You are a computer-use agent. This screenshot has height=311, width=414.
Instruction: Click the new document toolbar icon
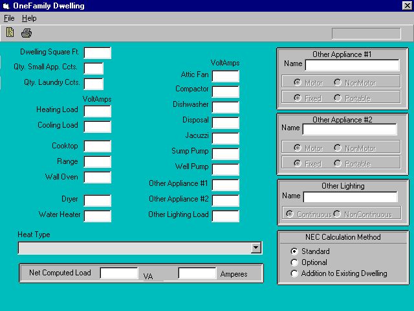[10, 33]
